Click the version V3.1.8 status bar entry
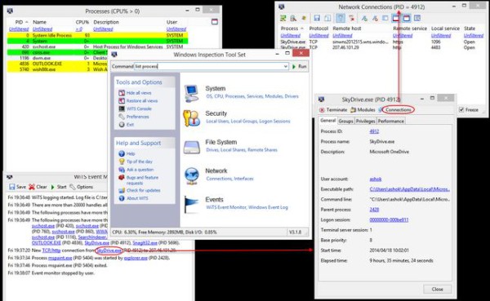This screenshot has height=301, width=490. [x=296, y=232]
